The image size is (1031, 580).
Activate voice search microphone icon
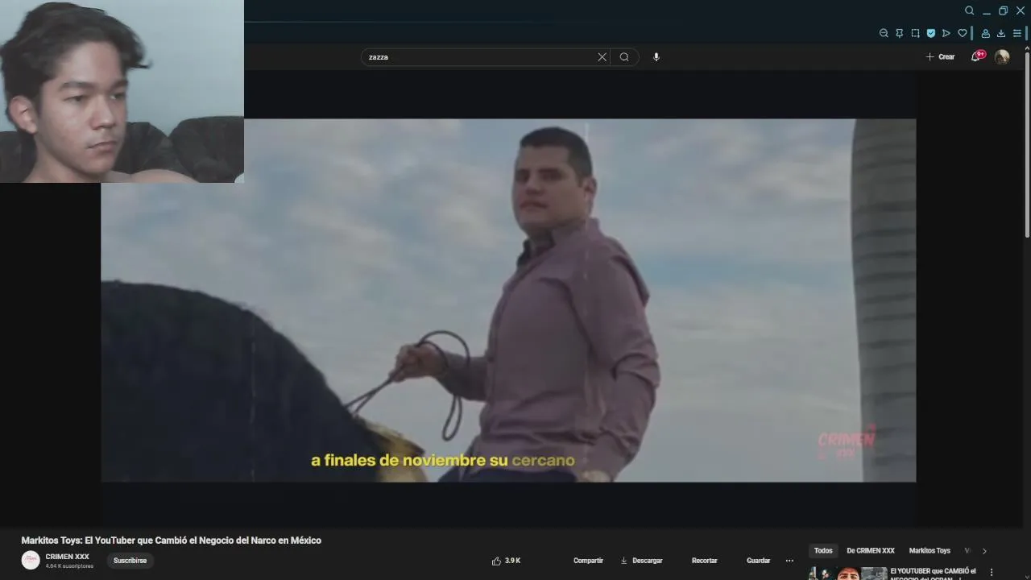pos(656,57)
